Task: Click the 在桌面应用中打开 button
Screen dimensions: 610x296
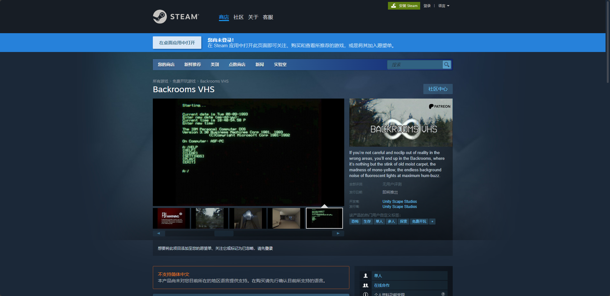Action: click(177, 43)
